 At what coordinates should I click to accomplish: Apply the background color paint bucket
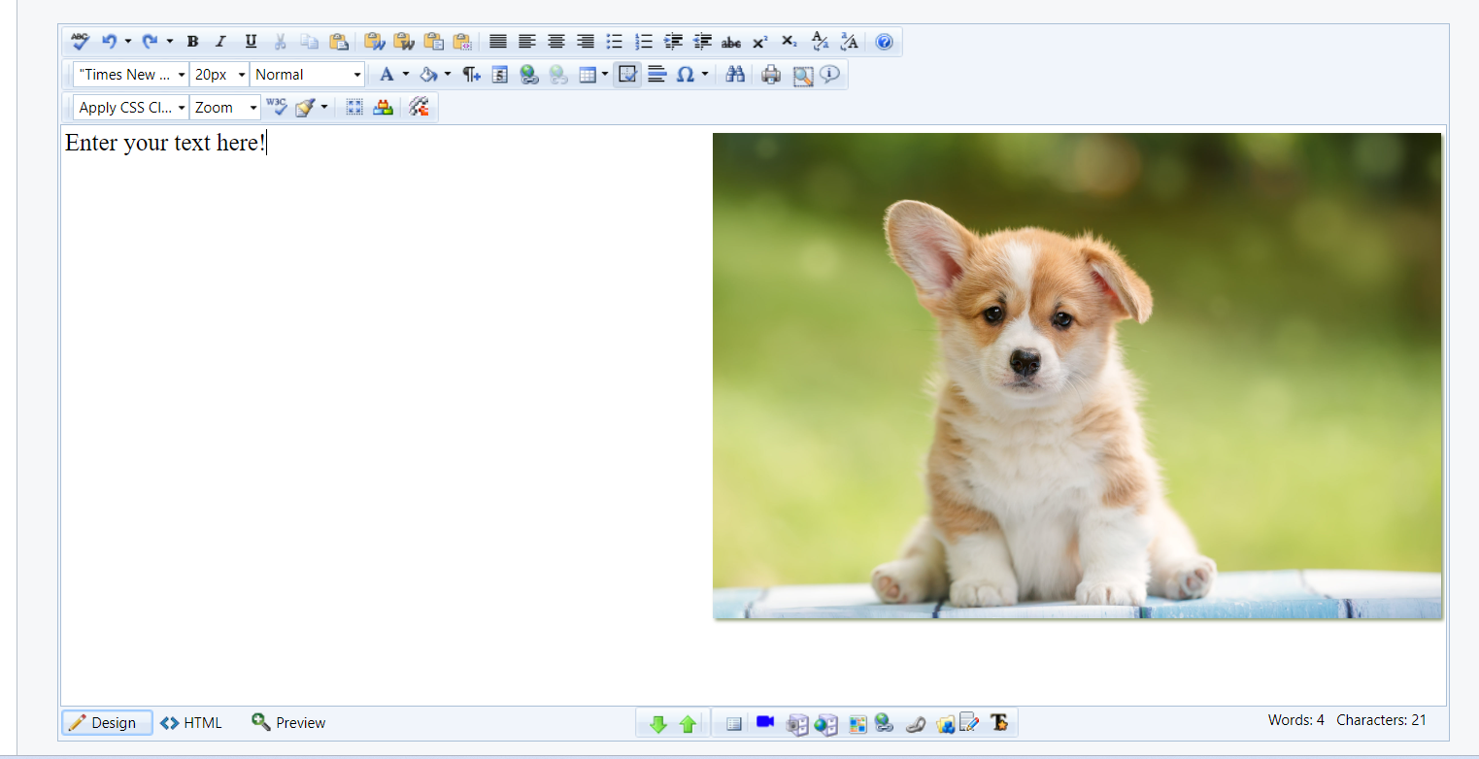pyautogui.click(x=428, y=75)
